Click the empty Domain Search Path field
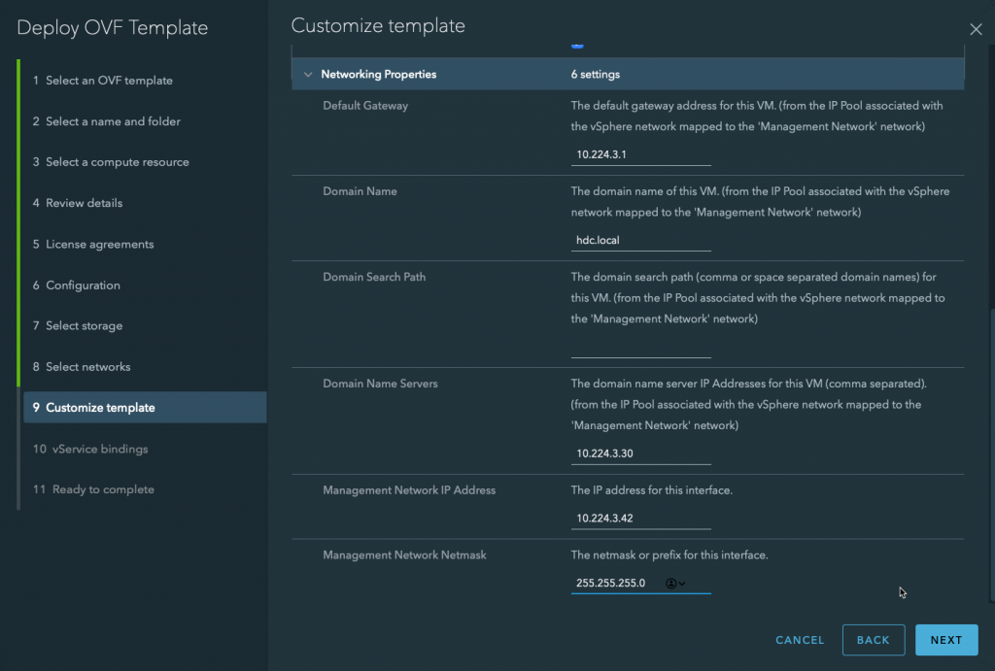Screen dimensions: 995x671 point(641,347)
